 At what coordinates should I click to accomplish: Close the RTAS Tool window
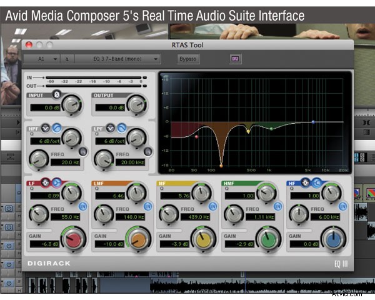29,45
